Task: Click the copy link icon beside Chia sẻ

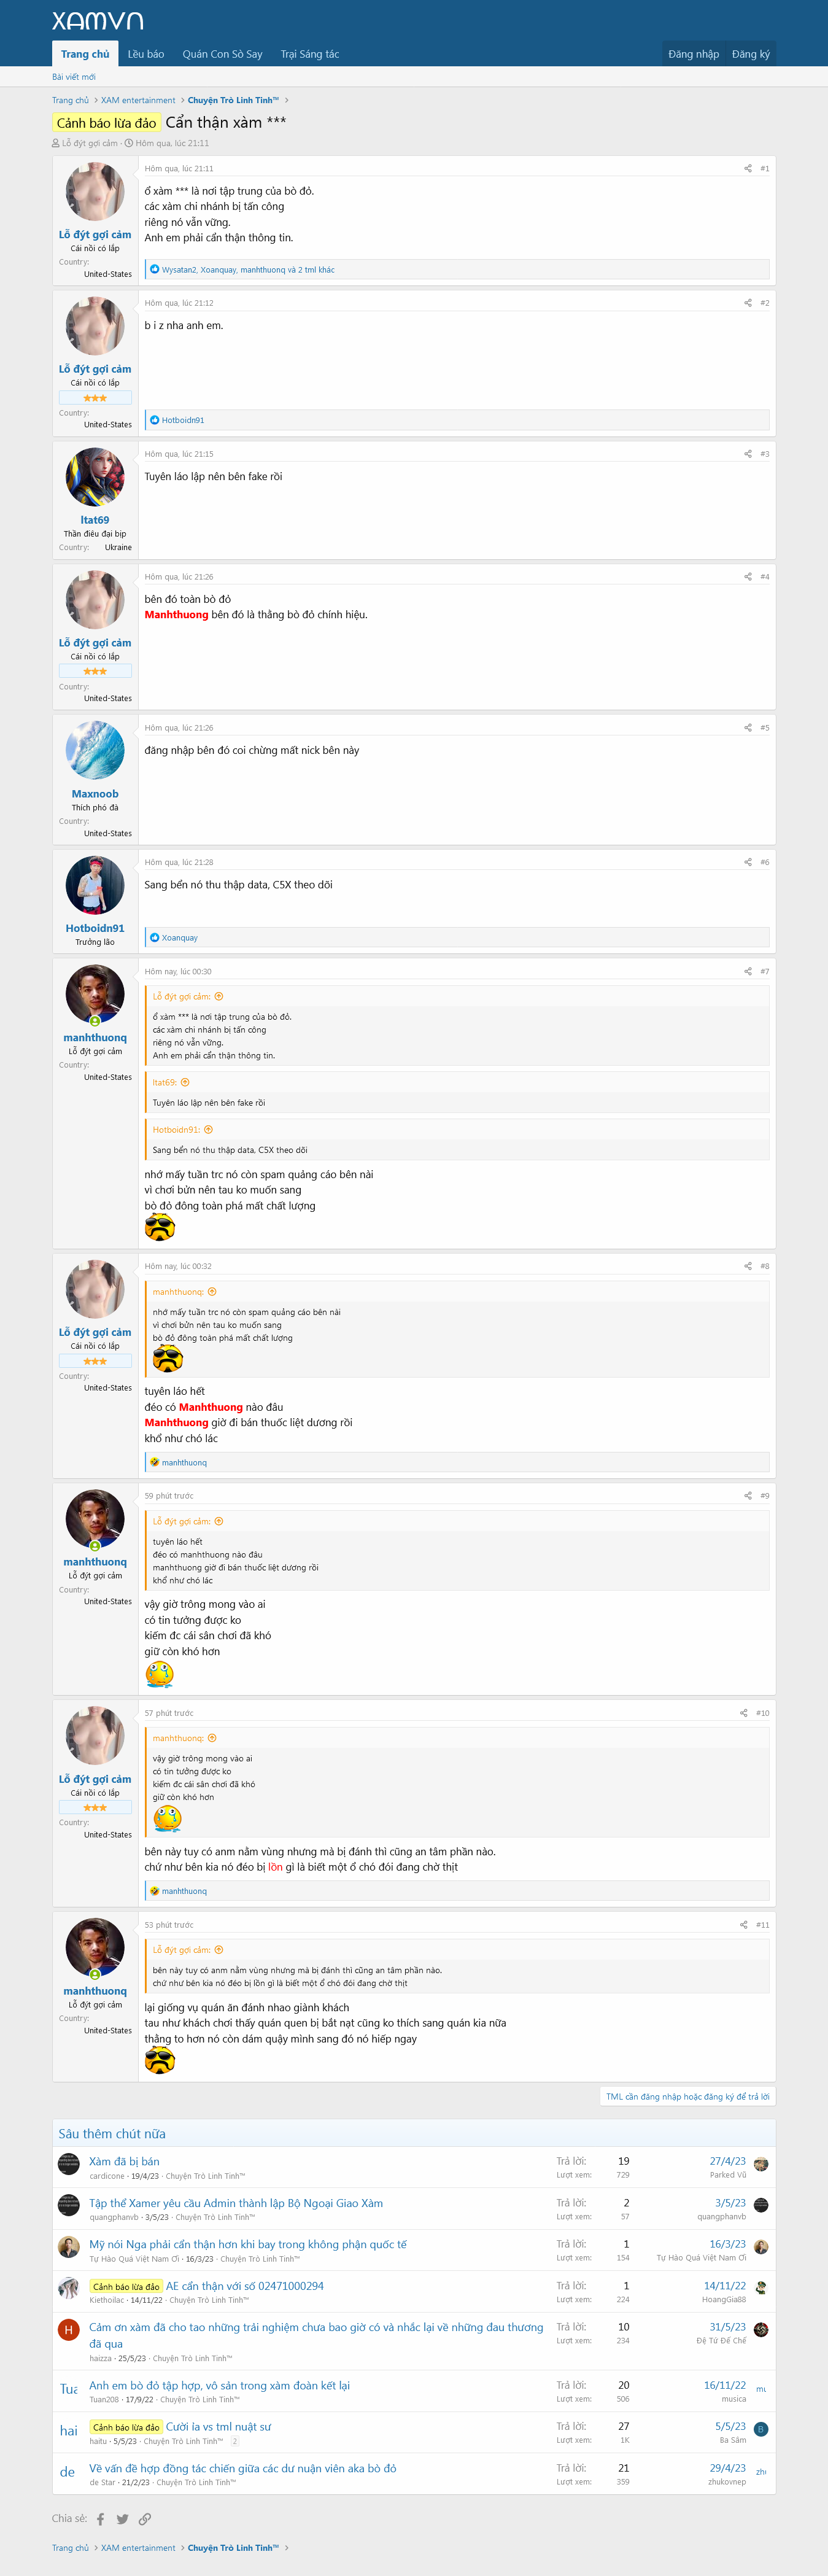Action: point(145,2519)
